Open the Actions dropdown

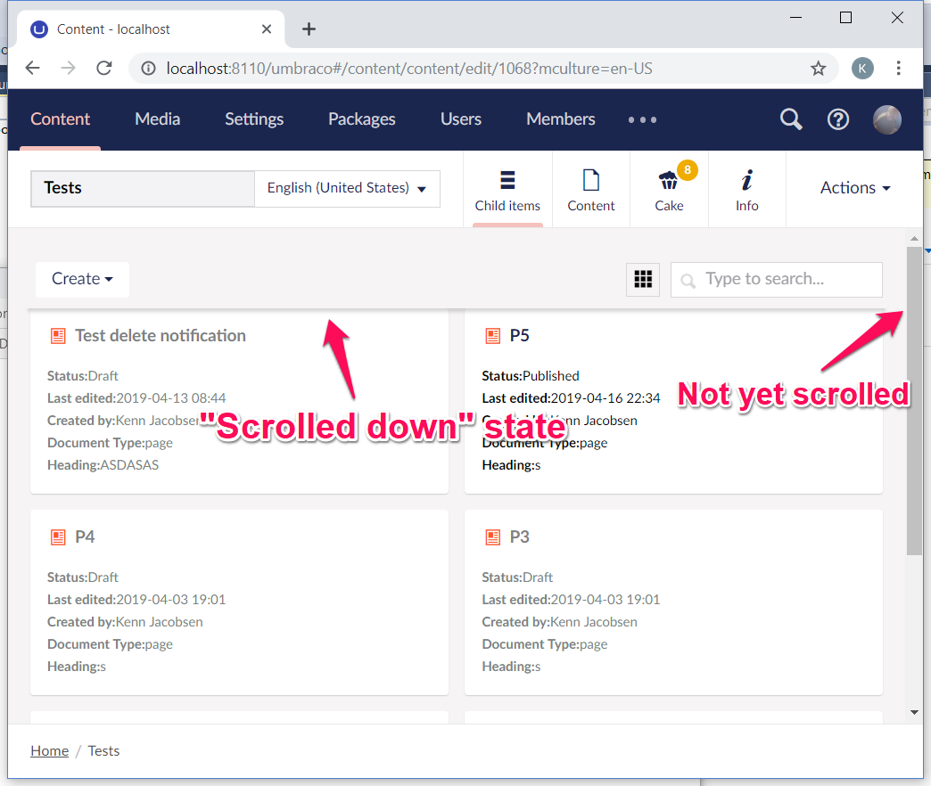[853, 188]
